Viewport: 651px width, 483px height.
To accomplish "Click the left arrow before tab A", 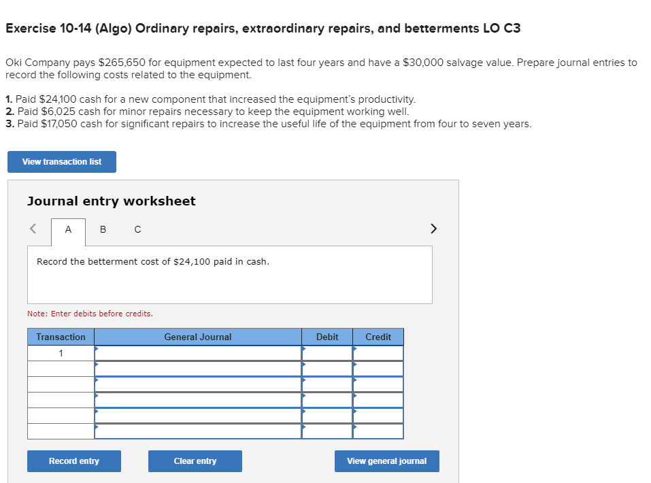I will pyautogui.click(x=32, y=229).
